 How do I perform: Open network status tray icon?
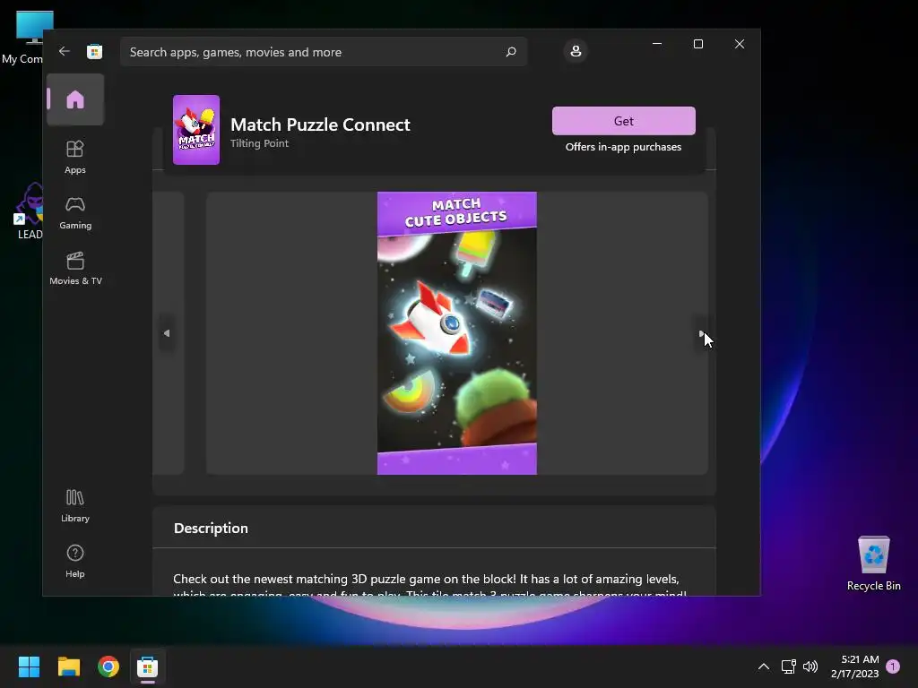click(788, 666)
